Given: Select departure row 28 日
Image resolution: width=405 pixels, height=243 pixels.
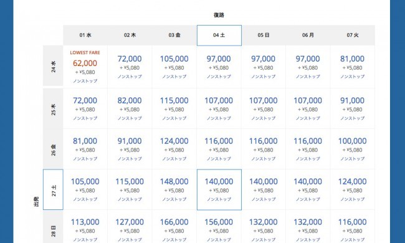Looking at the screenshot, I should pos(53,226).
